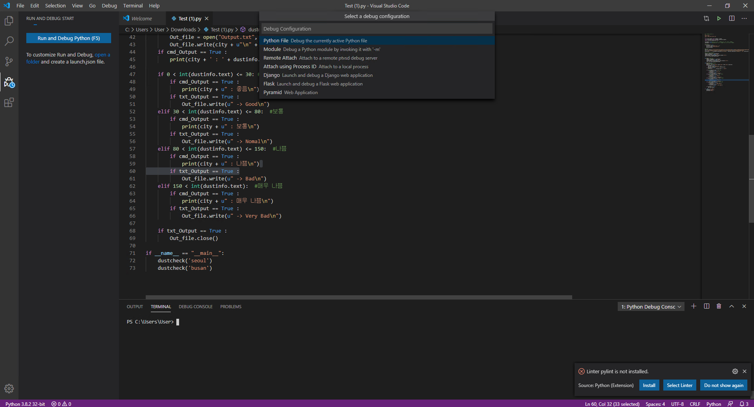Click UTF-8 encoding selector

click(677, 404)
